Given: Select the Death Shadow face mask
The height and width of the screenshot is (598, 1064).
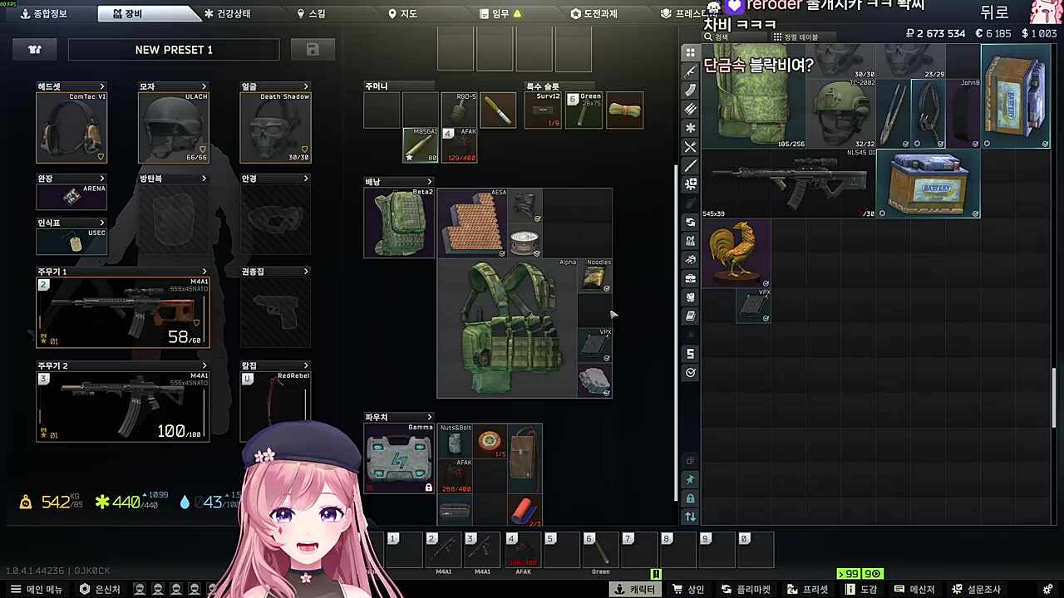Looking at the screenshot, I should [275, 128].
